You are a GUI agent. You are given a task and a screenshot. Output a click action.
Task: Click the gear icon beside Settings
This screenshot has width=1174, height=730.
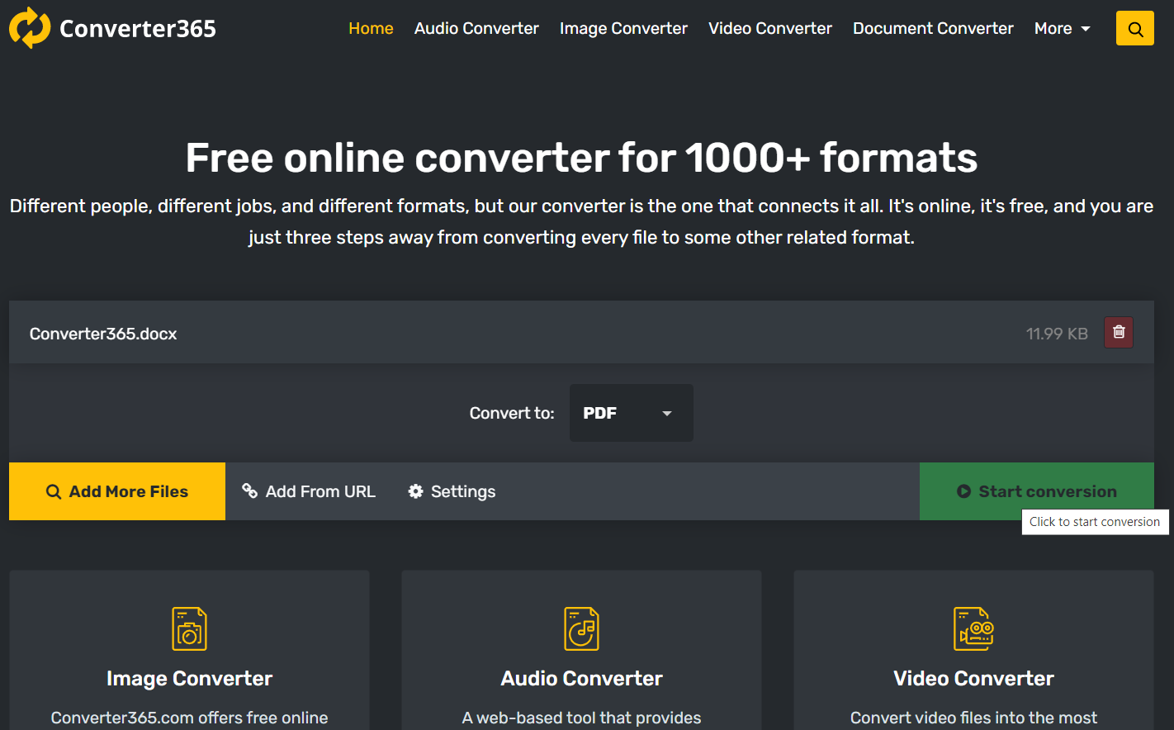(x=416, y=491)
